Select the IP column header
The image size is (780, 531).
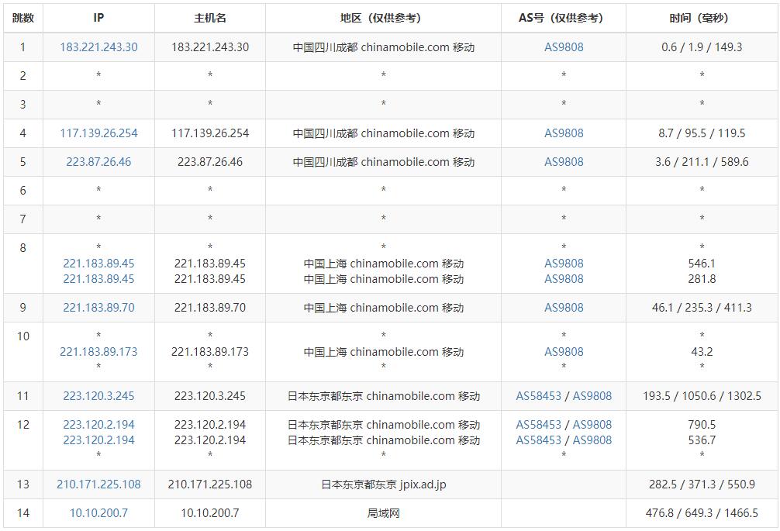point(98,18)
